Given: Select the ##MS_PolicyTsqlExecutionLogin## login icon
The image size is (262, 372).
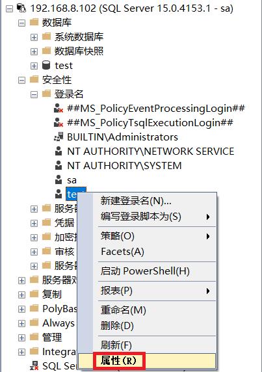Looking at the screenshot, I should [59, 122].
